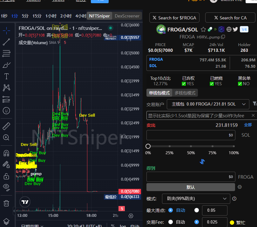
Task: Open trade settings gear beside 默认
Action: (x=240, y=187)
